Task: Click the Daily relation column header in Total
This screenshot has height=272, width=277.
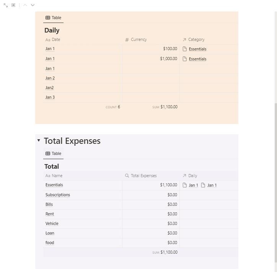Action: pos(192,176)
